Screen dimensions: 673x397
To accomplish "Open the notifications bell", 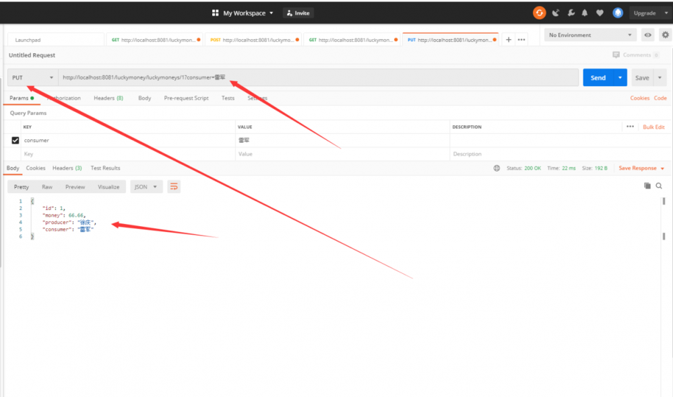I will pyautogui.click(x=585, y=13).
